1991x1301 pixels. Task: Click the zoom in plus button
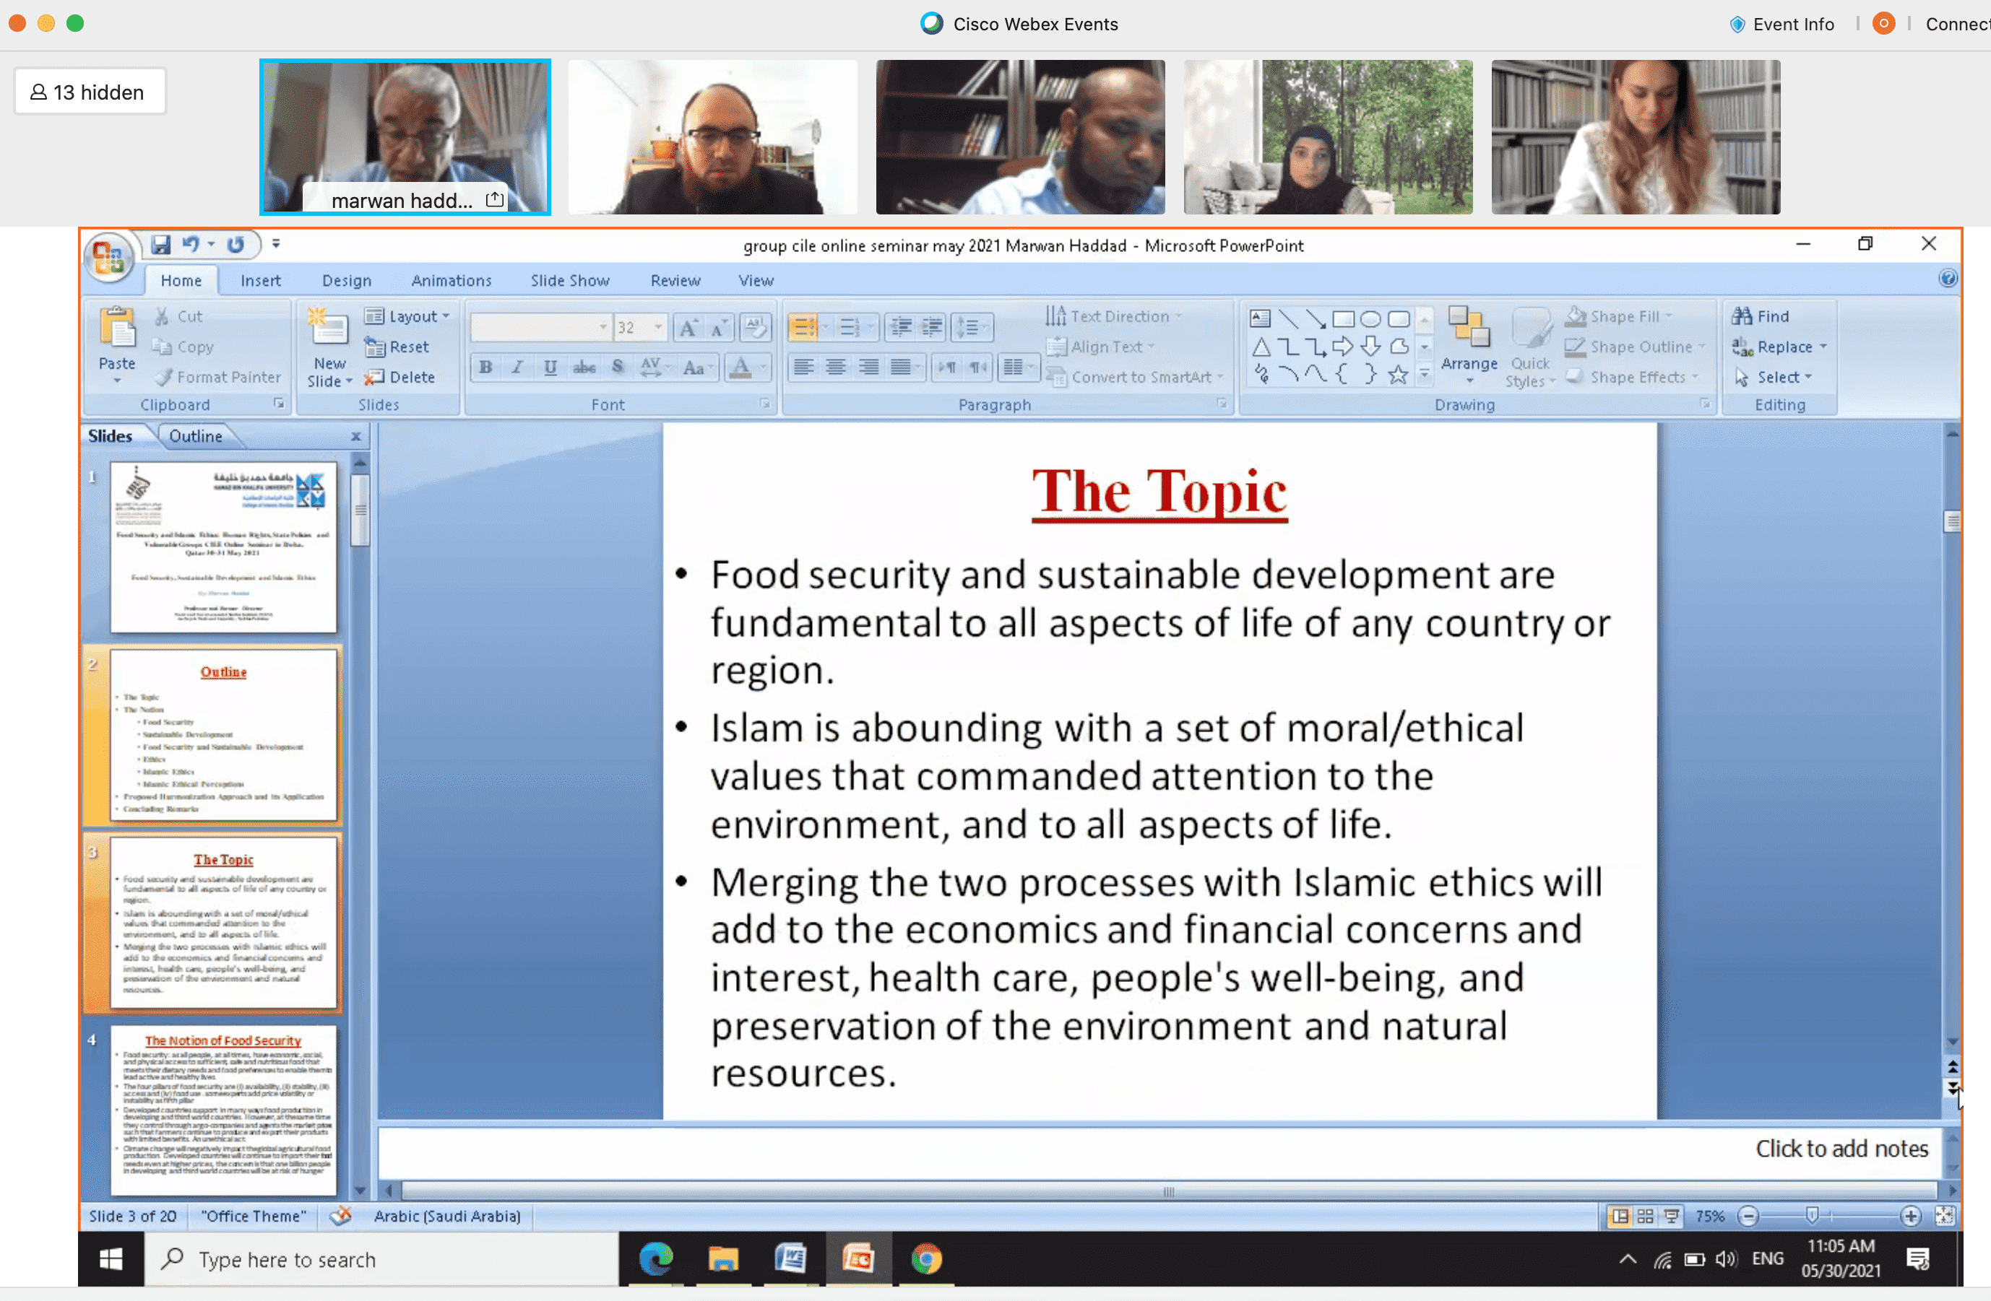(x=1910, y=1217)
